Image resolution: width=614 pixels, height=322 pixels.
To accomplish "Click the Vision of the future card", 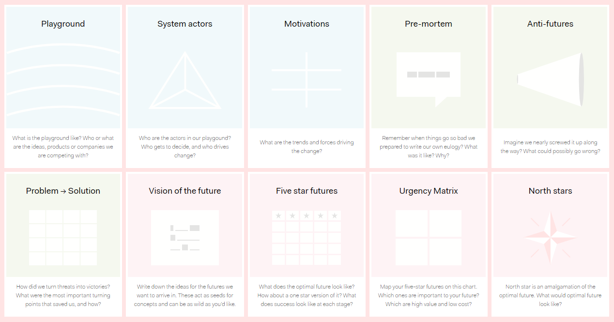I will point(184,191).
